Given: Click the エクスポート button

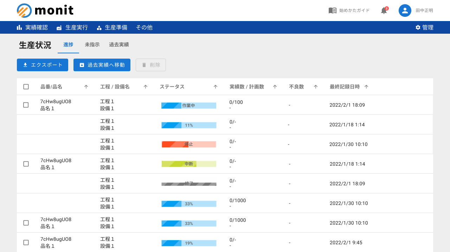Looking at the screenshot, I should pyautogui.click(x=43, y=65).
